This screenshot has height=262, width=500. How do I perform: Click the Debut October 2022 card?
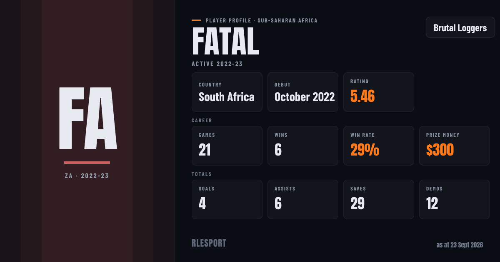[303, 92]
